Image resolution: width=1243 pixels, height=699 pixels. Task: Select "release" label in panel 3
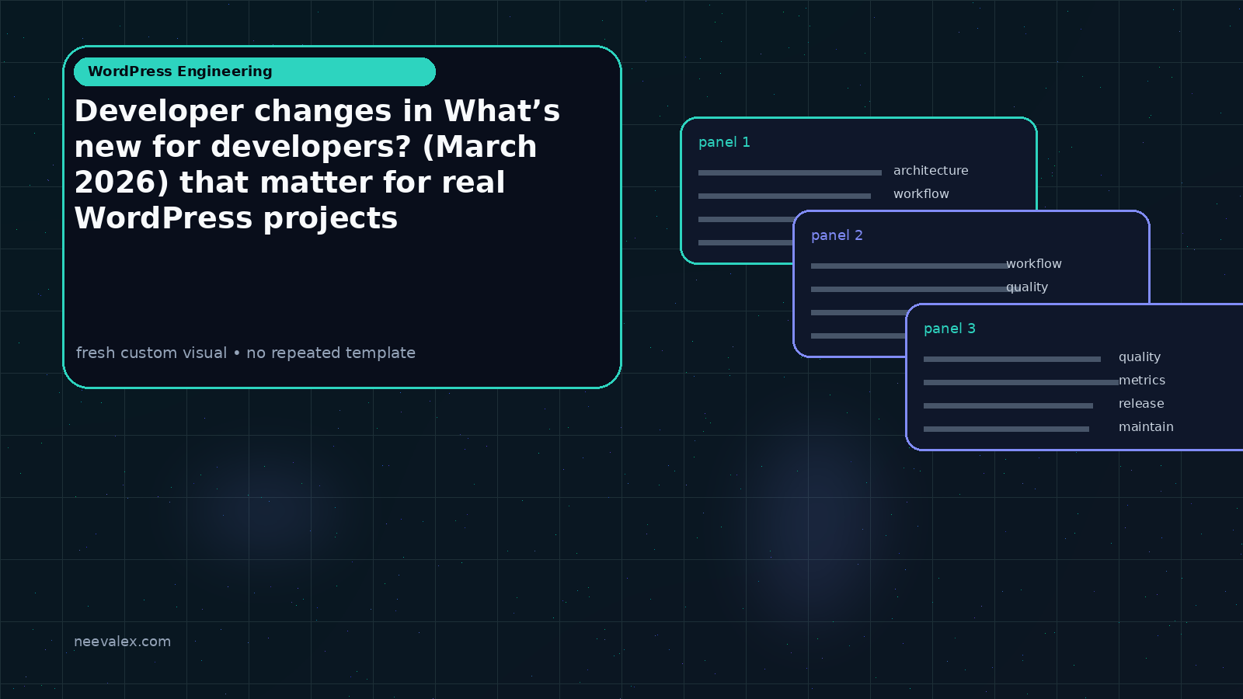click(x=1141, y=404)
